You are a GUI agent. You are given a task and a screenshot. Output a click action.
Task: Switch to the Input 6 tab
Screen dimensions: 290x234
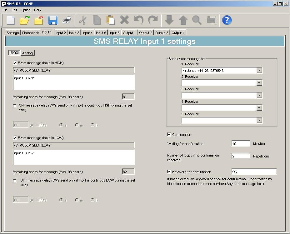[114, 33]
